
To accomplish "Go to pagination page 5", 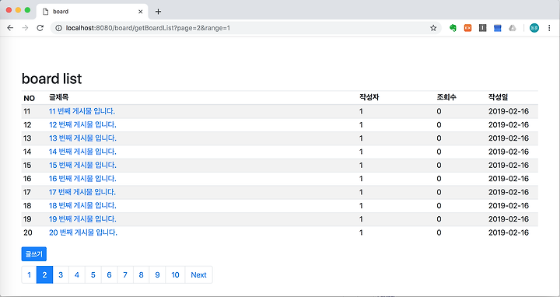I will (93, 275).
